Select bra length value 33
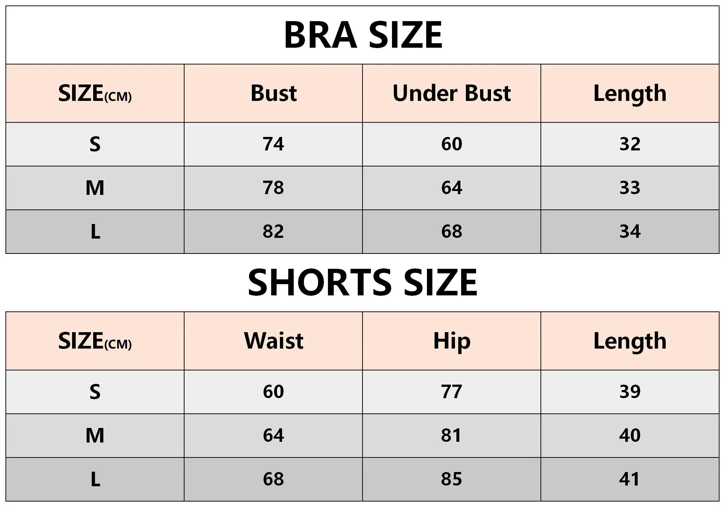Image resolution: width=725 pixels, height=507 pixels. pos(630,188)
